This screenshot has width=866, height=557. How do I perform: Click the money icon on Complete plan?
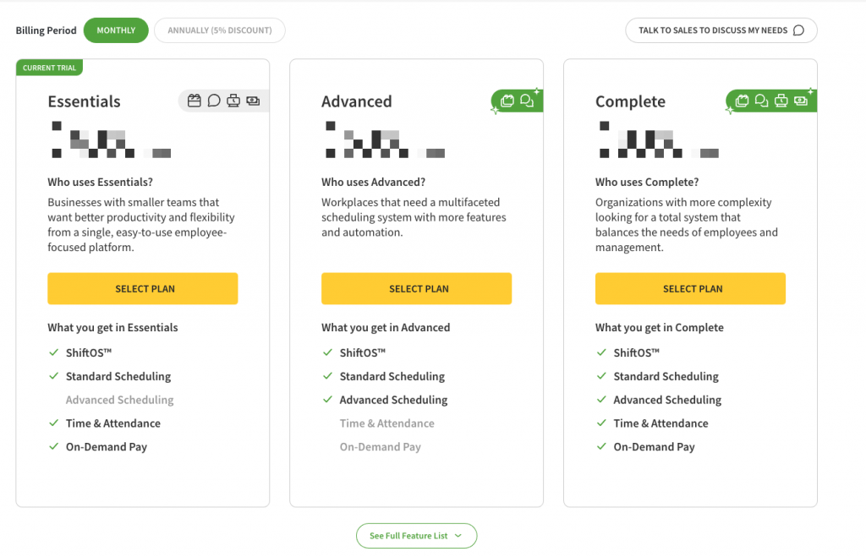click(800, 101)
